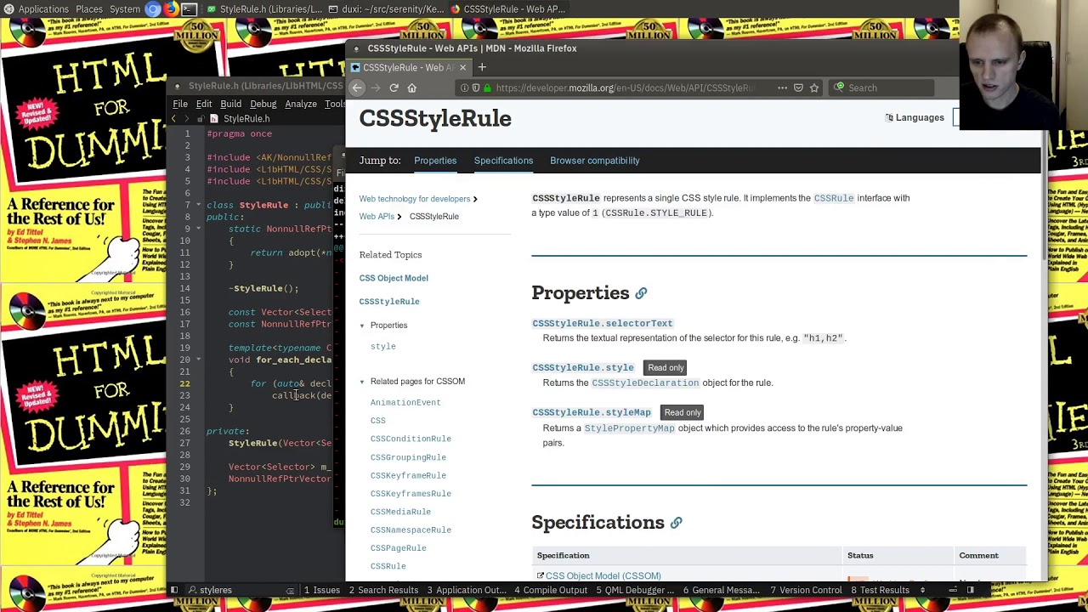
Task: Show the QML Debugger Console pane
Action: click(x=635, y=590)
